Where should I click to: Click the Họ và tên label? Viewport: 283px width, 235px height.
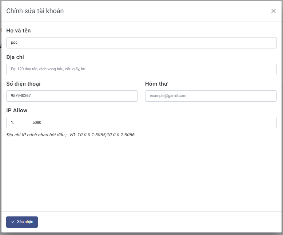[19, 31]
